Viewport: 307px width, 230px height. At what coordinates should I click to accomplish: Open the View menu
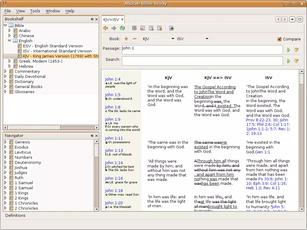pos(20,11)
